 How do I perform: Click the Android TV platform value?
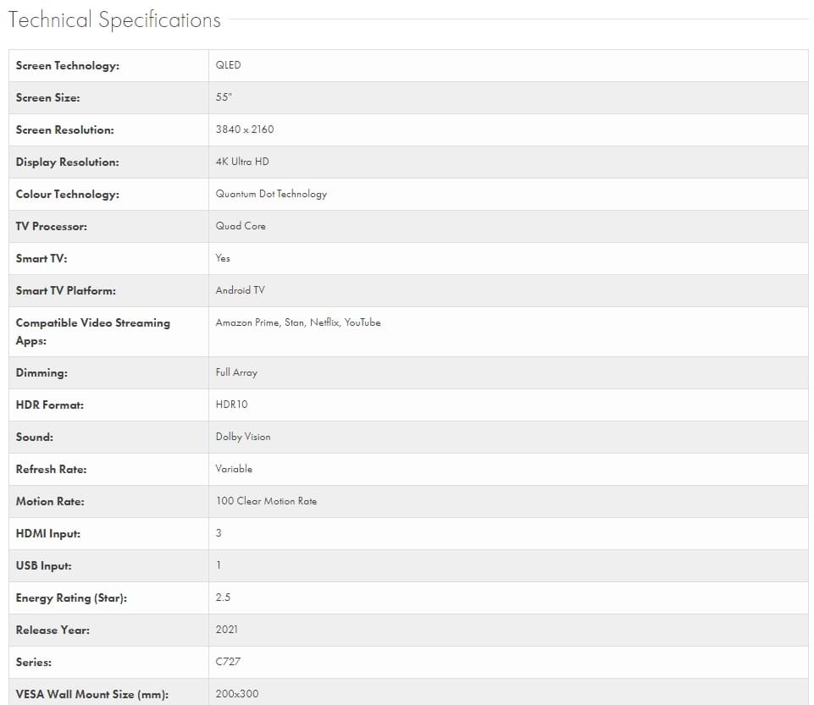pos(240,290)
